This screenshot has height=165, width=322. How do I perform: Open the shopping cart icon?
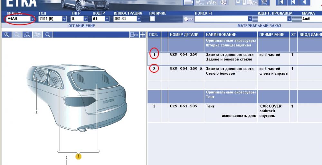pyautogui.click(x=264, y=3)
